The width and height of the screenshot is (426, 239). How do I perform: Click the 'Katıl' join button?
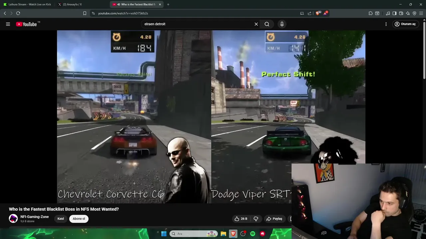[61, 219]
